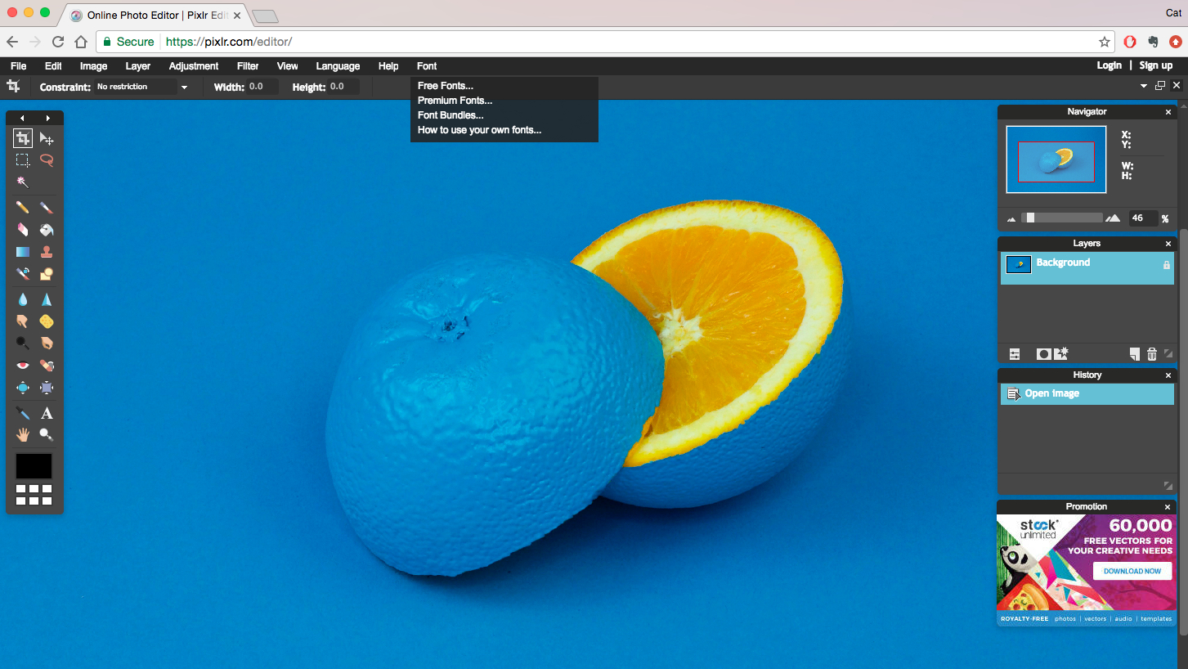The image size is (1188, 669).
Task: Select the Lasso tool
Action: tap(47, 160)
